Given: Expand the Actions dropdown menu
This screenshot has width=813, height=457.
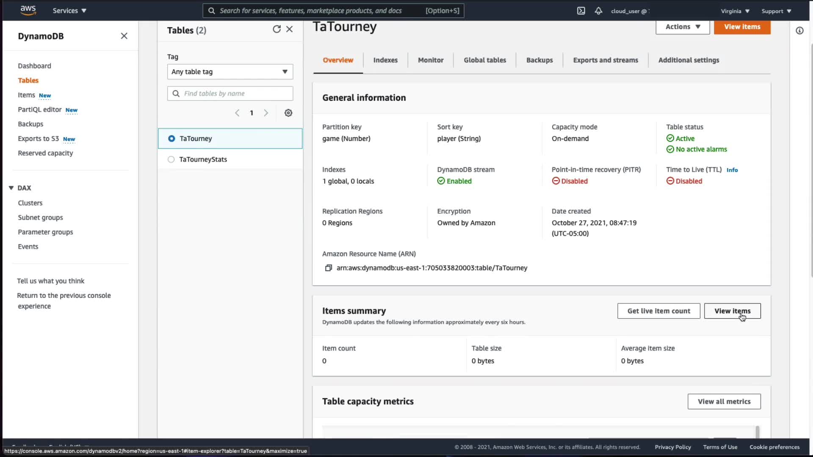Looking at the screenshot, I should pos(683,27).
